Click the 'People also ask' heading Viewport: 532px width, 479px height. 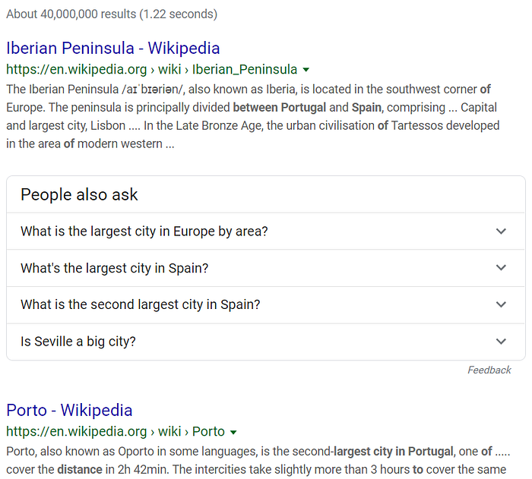click(79, 194)
